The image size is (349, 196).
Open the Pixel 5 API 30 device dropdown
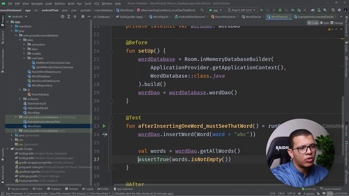tap(242, 10)
